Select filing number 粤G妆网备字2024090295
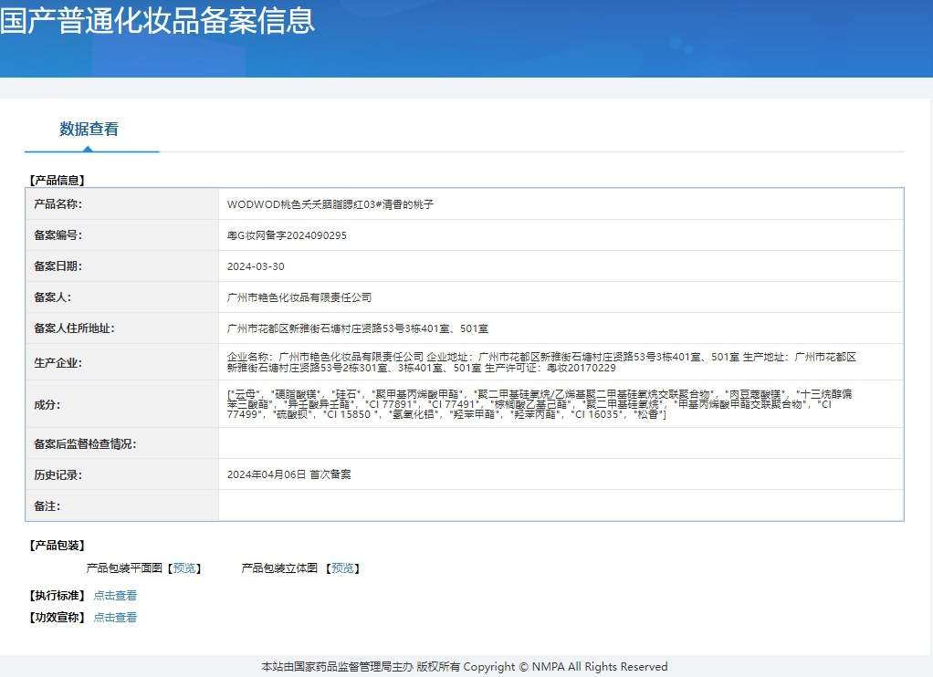This screenshot has width=933, height=677. (287, 235)
